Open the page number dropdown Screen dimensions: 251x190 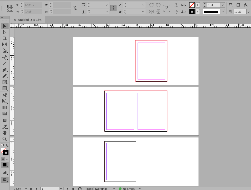coord(61,188)
